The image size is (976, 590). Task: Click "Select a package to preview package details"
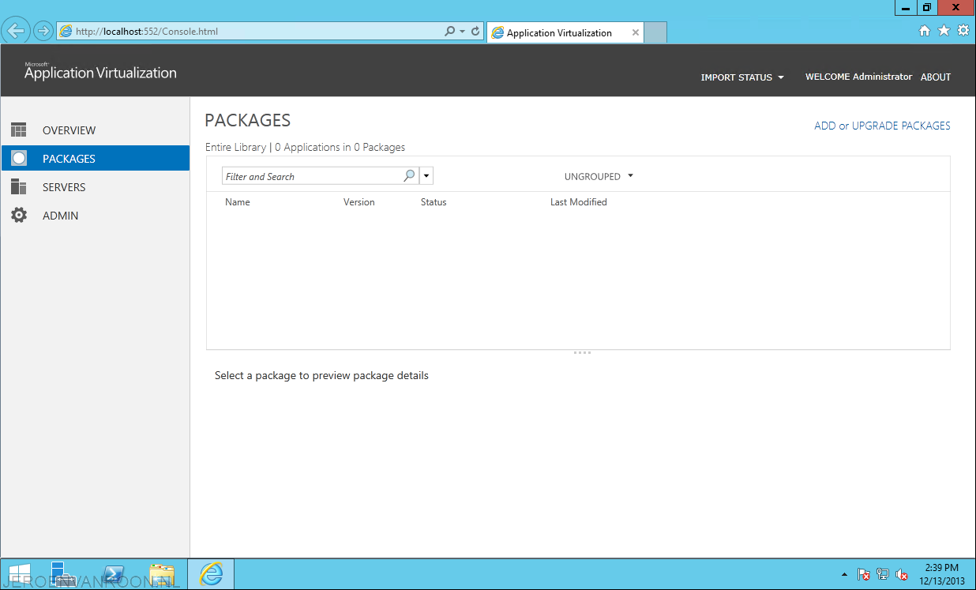coord(321,375)
